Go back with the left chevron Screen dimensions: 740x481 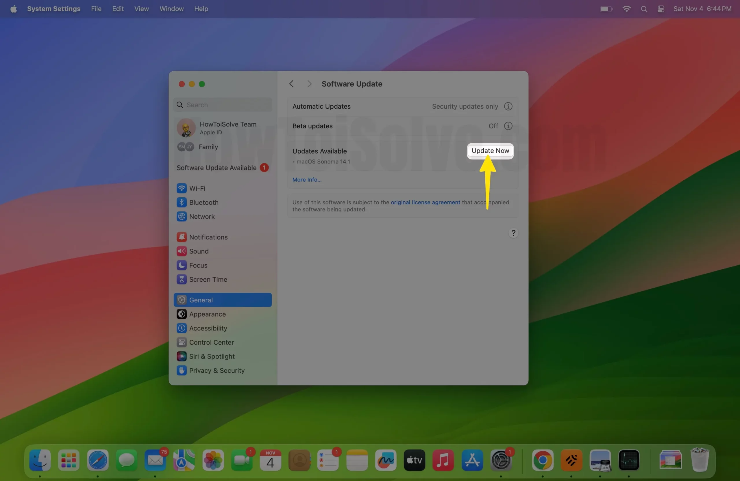click(291, 84)
